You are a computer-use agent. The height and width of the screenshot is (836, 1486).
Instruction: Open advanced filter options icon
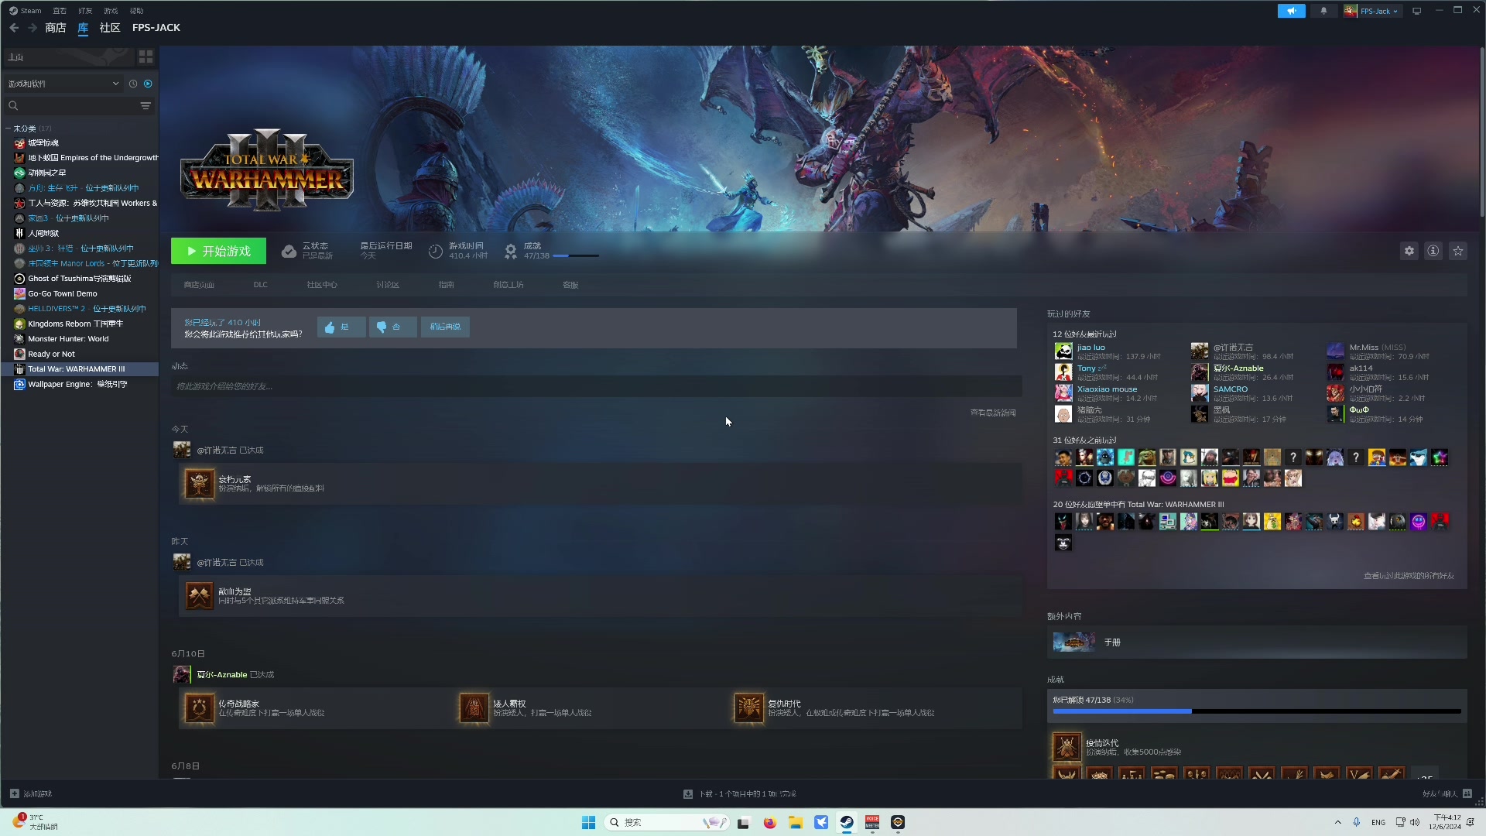[146, 105]
